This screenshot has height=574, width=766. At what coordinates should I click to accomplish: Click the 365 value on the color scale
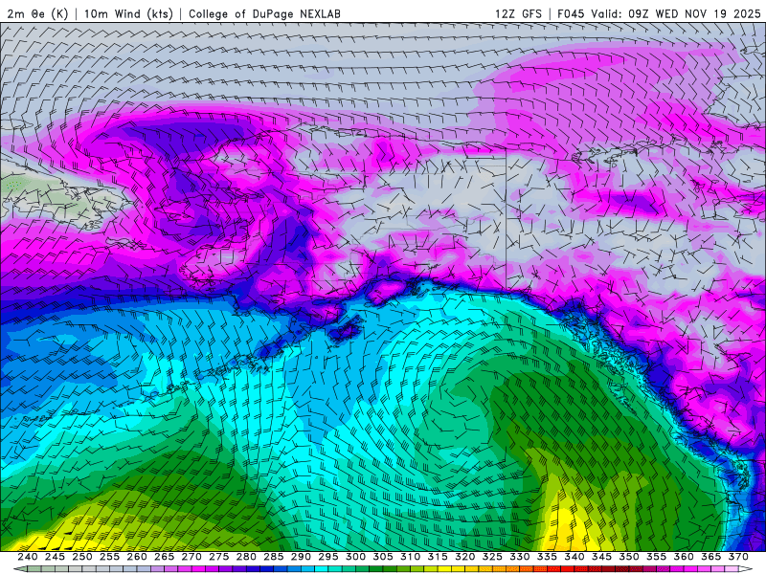click(711, 557)
